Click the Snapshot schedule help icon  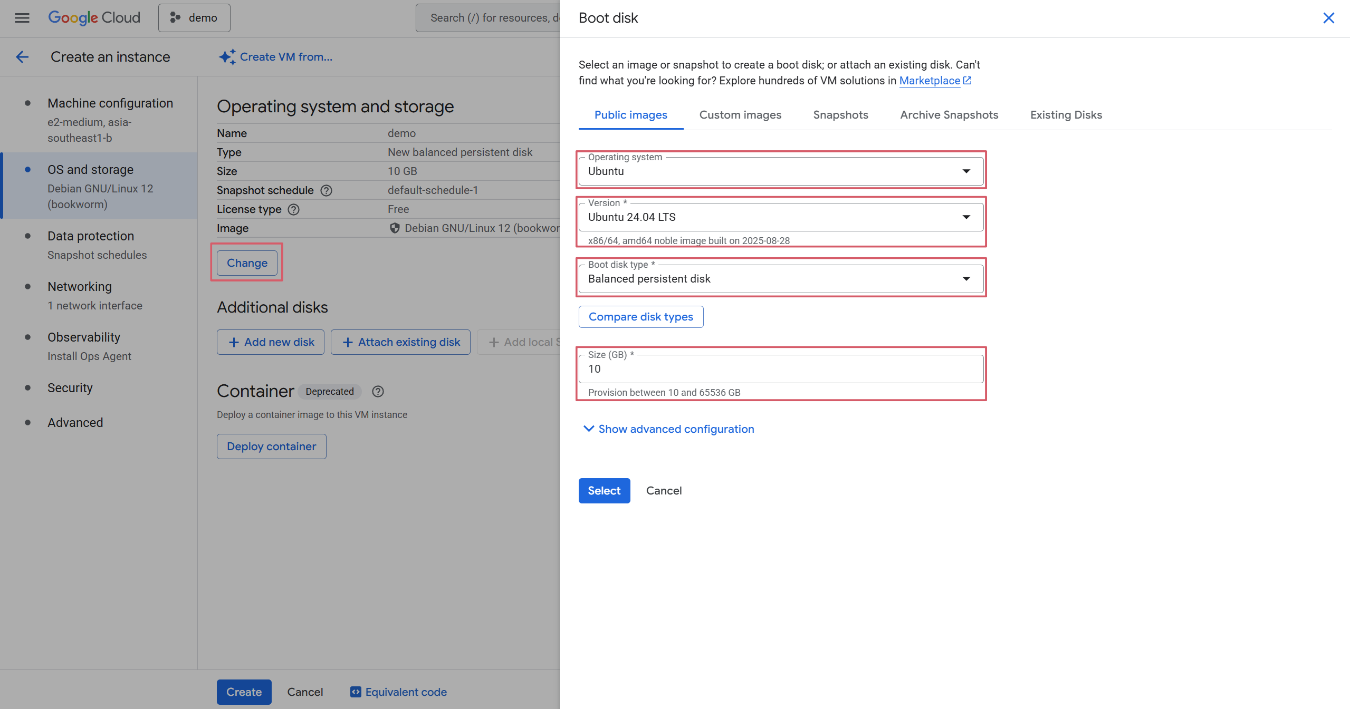tap(327, 190)
